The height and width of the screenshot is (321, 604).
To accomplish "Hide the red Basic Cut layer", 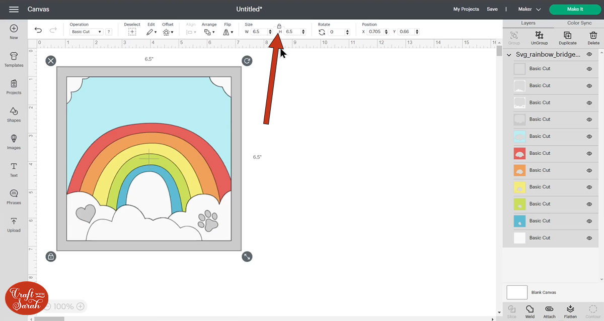I will [589, 154].
